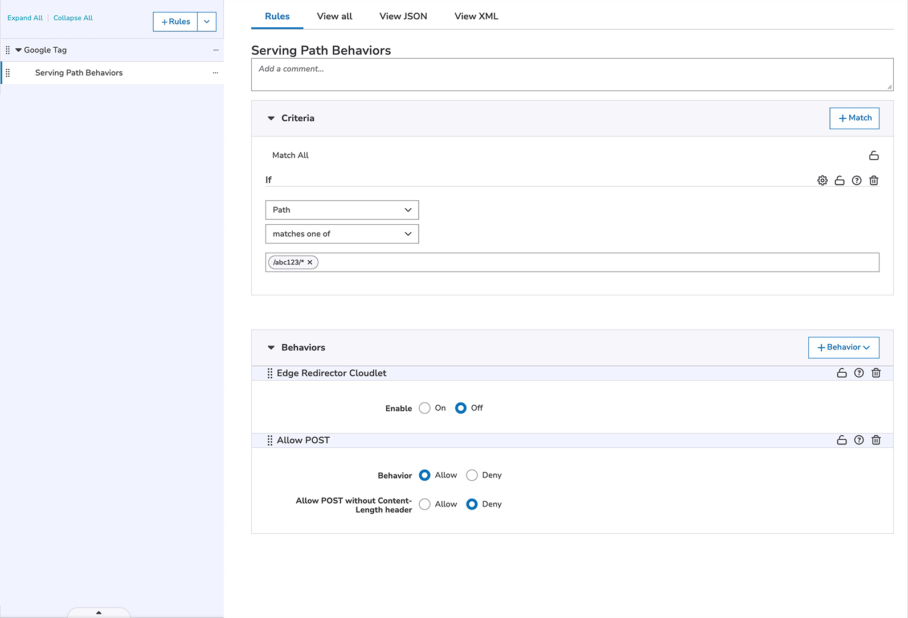Set Allow POST Behavior to Deny
The image size is (908, 618).
472,475
